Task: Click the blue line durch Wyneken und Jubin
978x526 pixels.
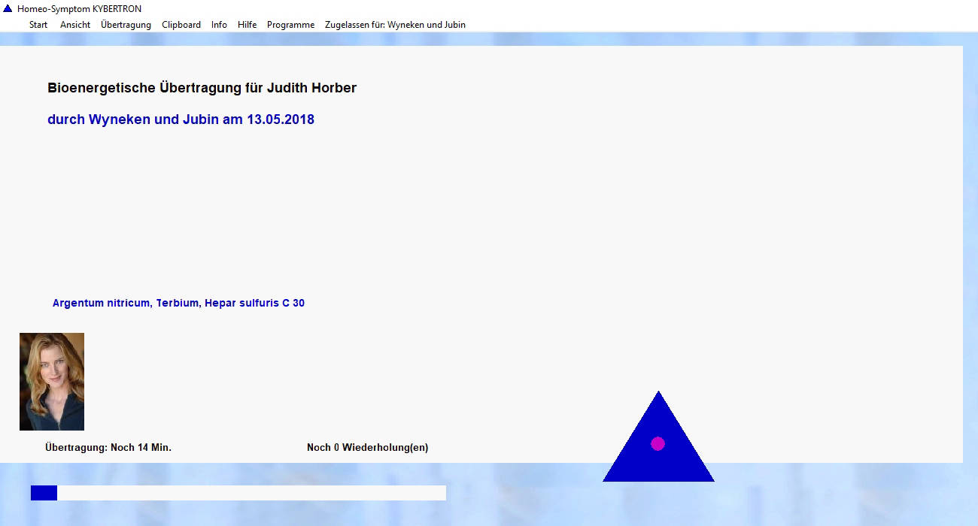Action: [x=181, y=119]
